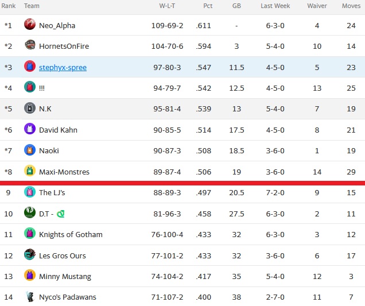This screenshot has height=306, width=365.
Task: Open Les Gros Ours Grizzlies logo
Action: [30, 254]
